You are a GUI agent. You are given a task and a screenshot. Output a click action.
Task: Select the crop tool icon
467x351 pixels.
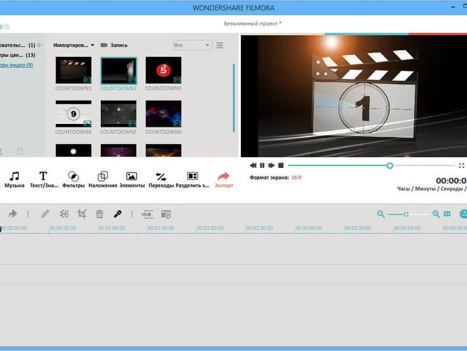tap(82, 214)
